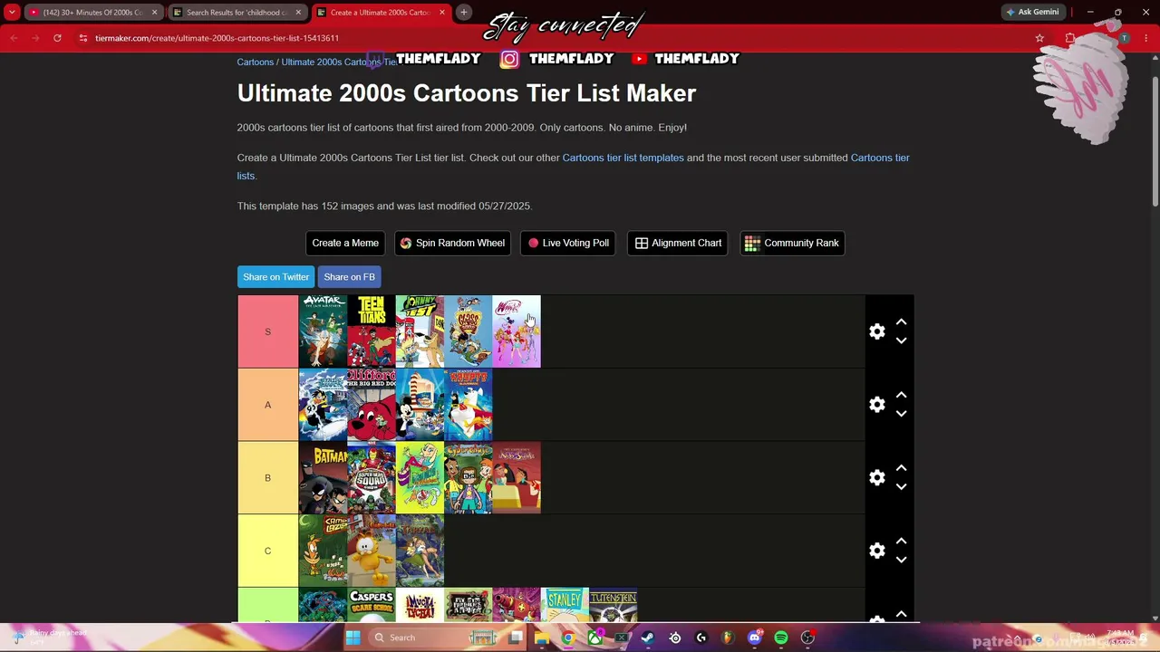Select the Static Shock thumbnail in tier A
The height and width of the screenshot is (652, 1160).
pos(323,405)
